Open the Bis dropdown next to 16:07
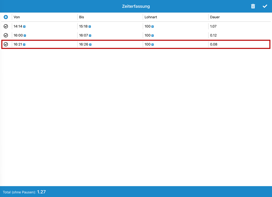This screenshot has height=197, width=272. tap(90, 36)
